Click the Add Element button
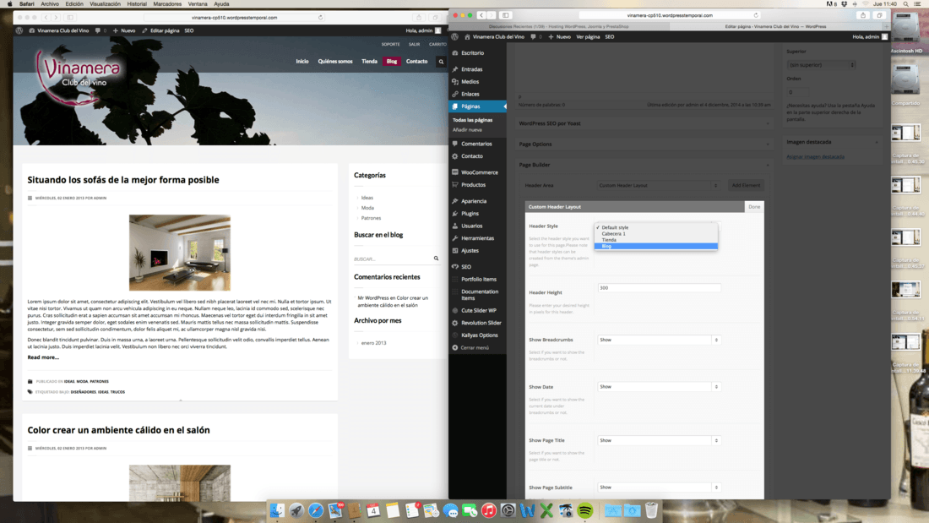Viewport: 929px width, 523px height. click(x=746, y=186)
